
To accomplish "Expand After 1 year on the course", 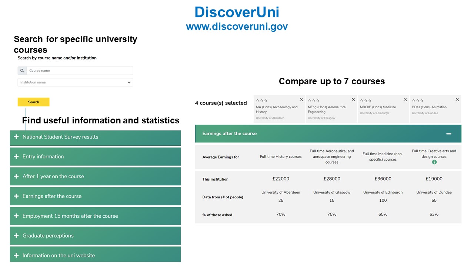I will pos(95,177).
